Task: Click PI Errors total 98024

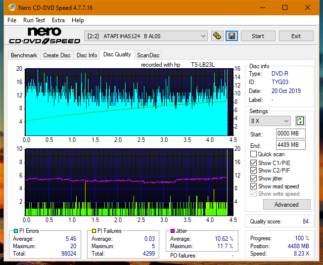Action: [x=69, y=254]
